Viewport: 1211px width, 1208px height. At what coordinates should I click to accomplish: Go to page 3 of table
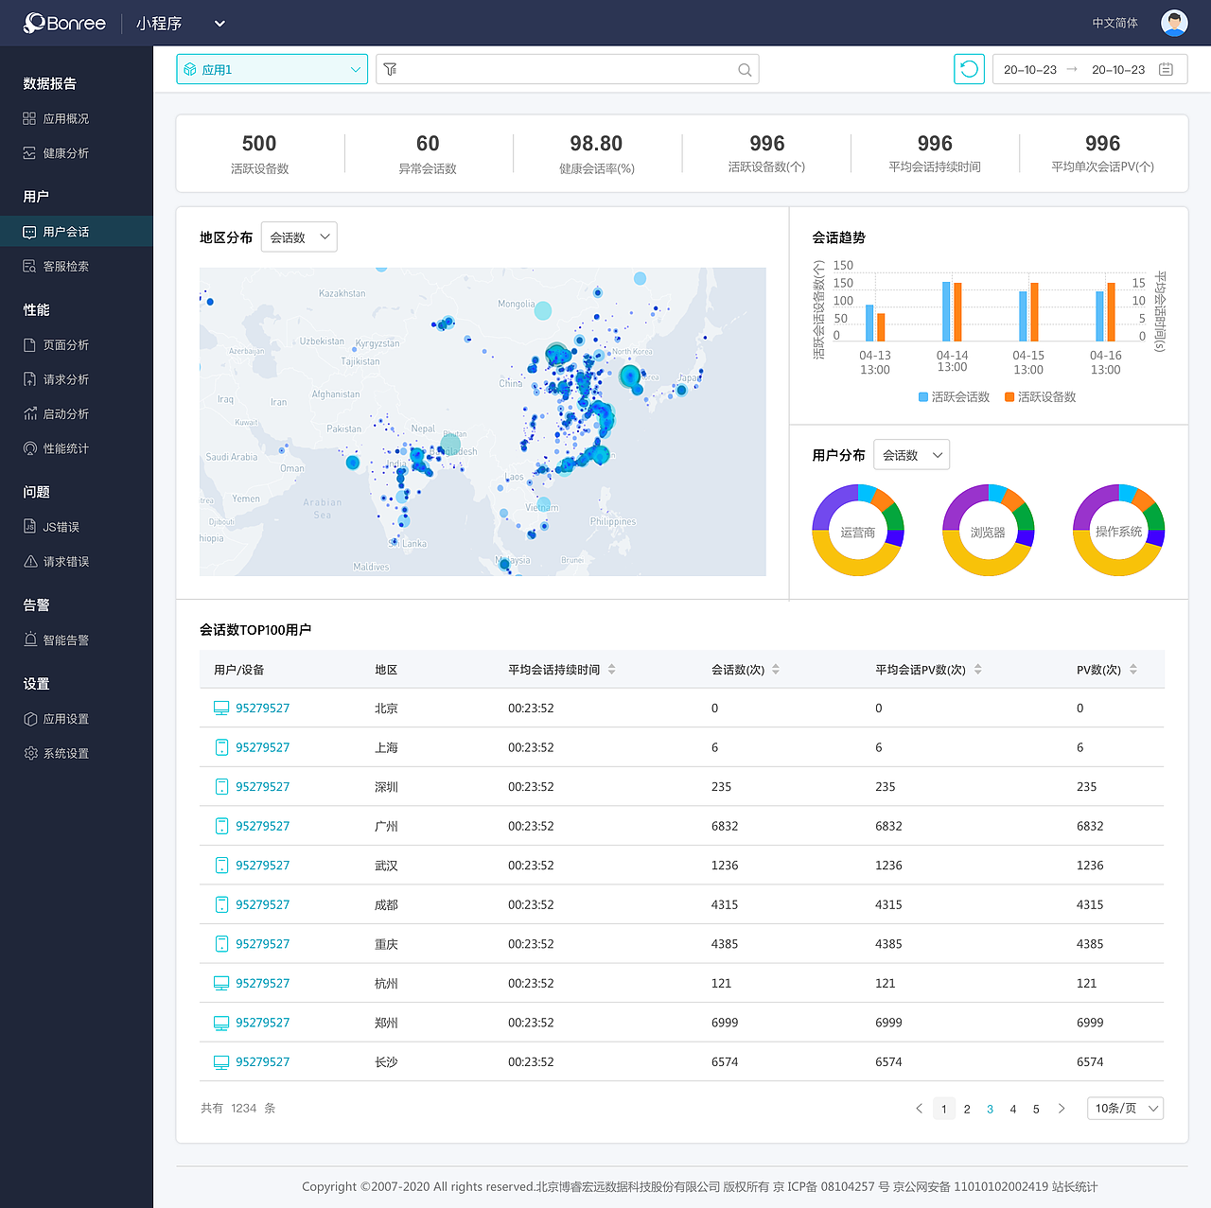[990, 1109]
